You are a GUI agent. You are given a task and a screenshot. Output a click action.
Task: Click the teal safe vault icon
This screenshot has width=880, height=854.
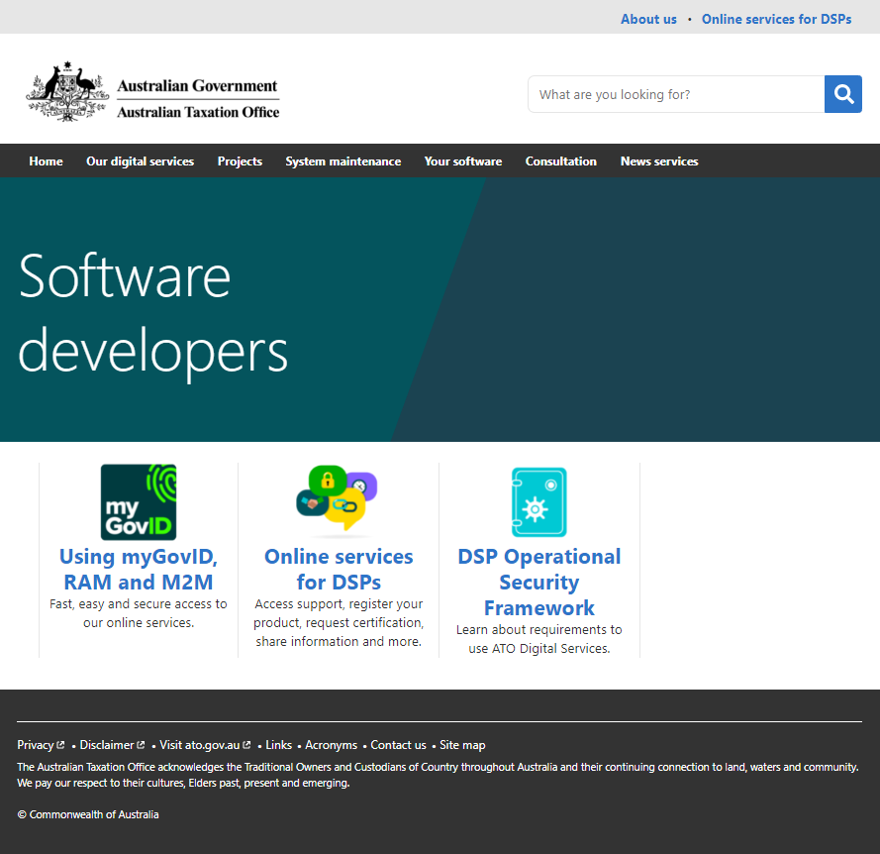coord(538,502)
